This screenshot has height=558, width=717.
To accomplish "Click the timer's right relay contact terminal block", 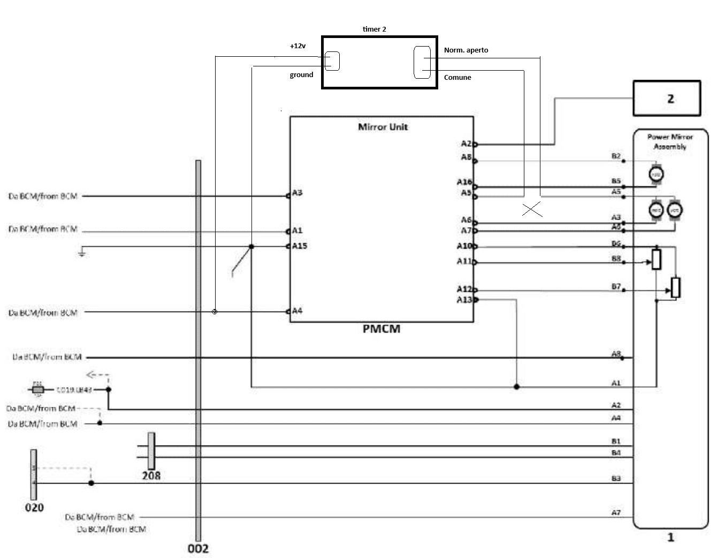I will (x=422, y=62).
